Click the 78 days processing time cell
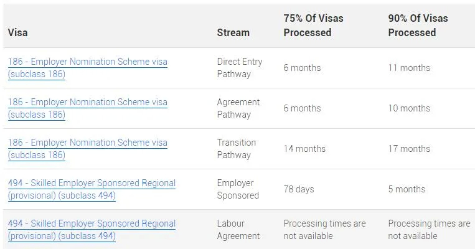The width and height of the screenshot is (475, 249). (299, 189)
